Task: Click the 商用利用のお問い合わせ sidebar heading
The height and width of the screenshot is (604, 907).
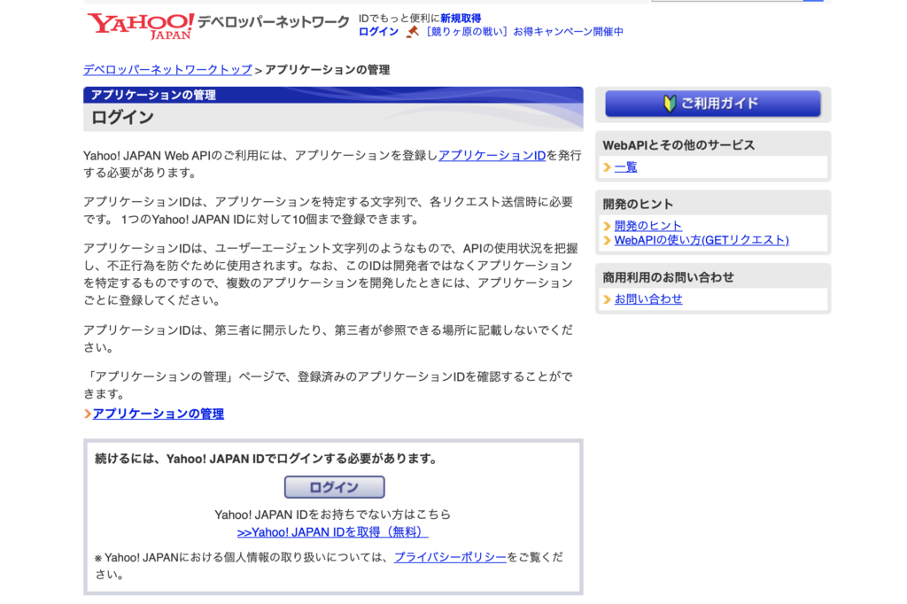Action: tap(668, 278)
